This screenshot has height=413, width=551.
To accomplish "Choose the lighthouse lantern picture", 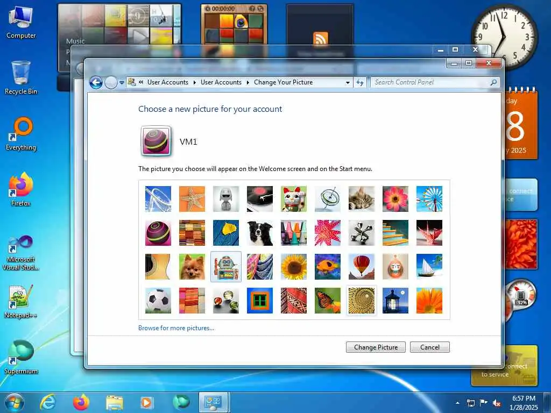I will [395, 301].
